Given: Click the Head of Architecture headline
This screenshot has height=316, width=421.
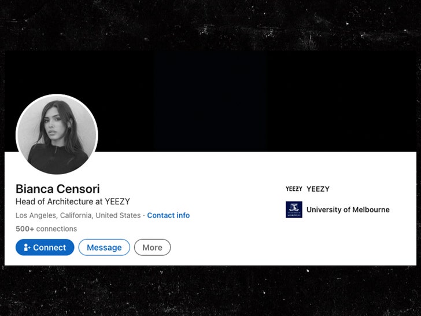Looking at the screenshot, I should (73, 201).
